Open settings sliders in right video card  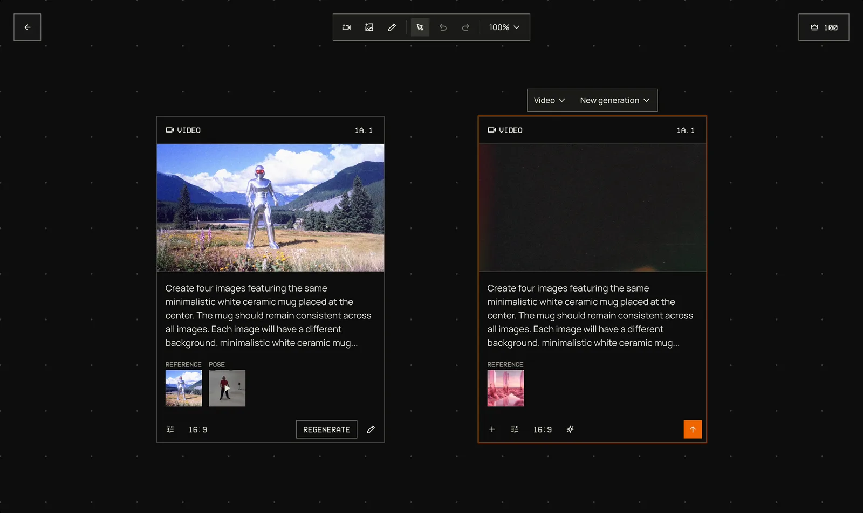(x=515, y=429)
